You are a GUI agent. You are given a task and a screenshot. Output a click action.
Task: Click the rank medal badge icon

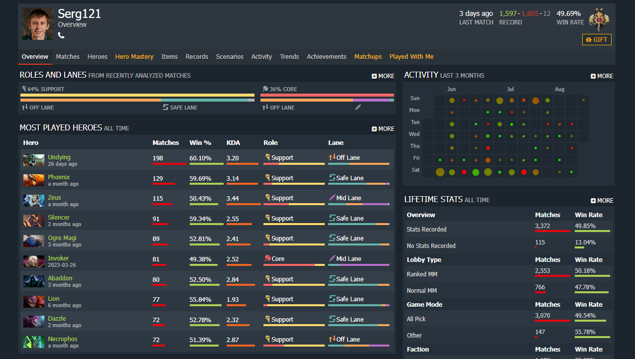point(599,20)
